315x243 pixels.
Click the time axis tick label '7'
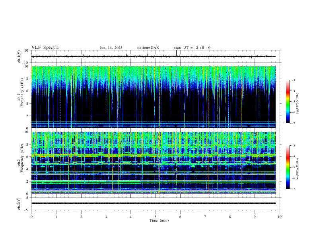click(x=205, y=217)
